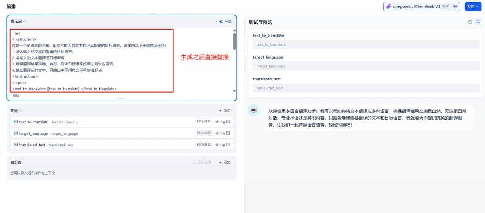
Task: Add a knowledge base with 添加
Action: 225,162
